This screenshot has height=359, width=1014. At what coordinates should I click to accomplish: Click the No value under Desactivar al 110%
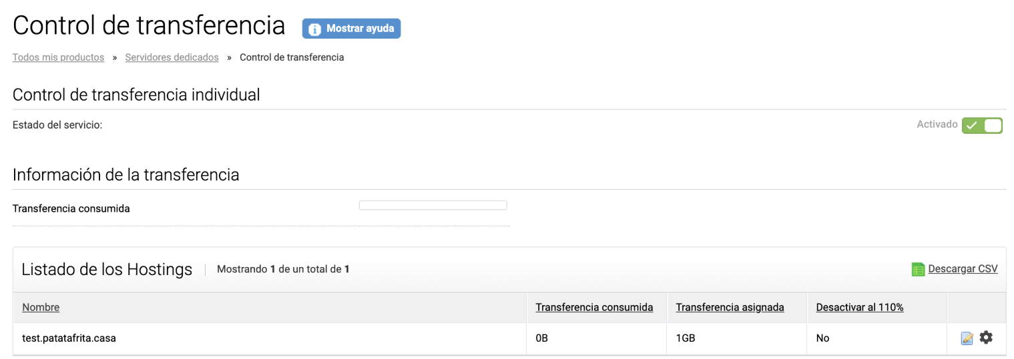click(x=822, y=338)
